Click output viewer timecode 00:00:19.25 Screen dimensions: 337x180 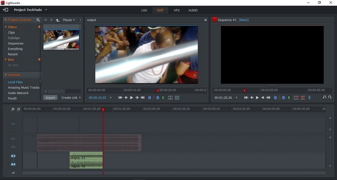pyautogui.click(x=97, y=98)
